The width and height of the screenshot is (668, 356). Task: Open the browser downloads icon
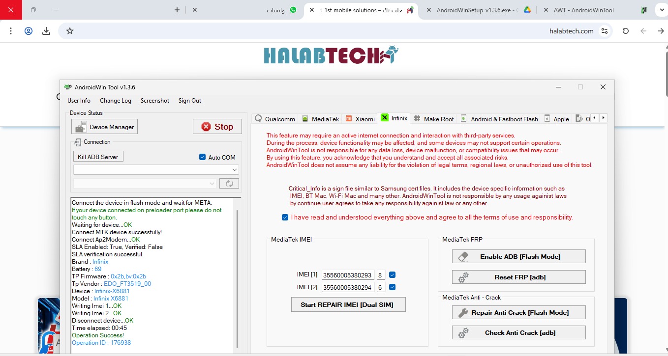46,31
